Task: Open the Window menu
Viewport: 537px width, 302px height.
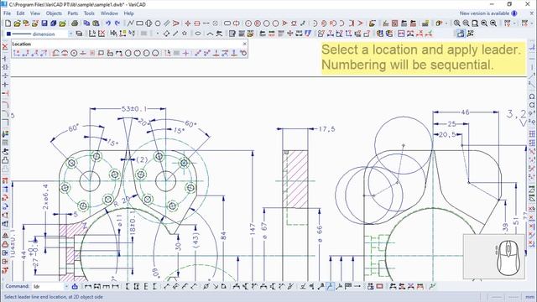Action: point(109,13)
